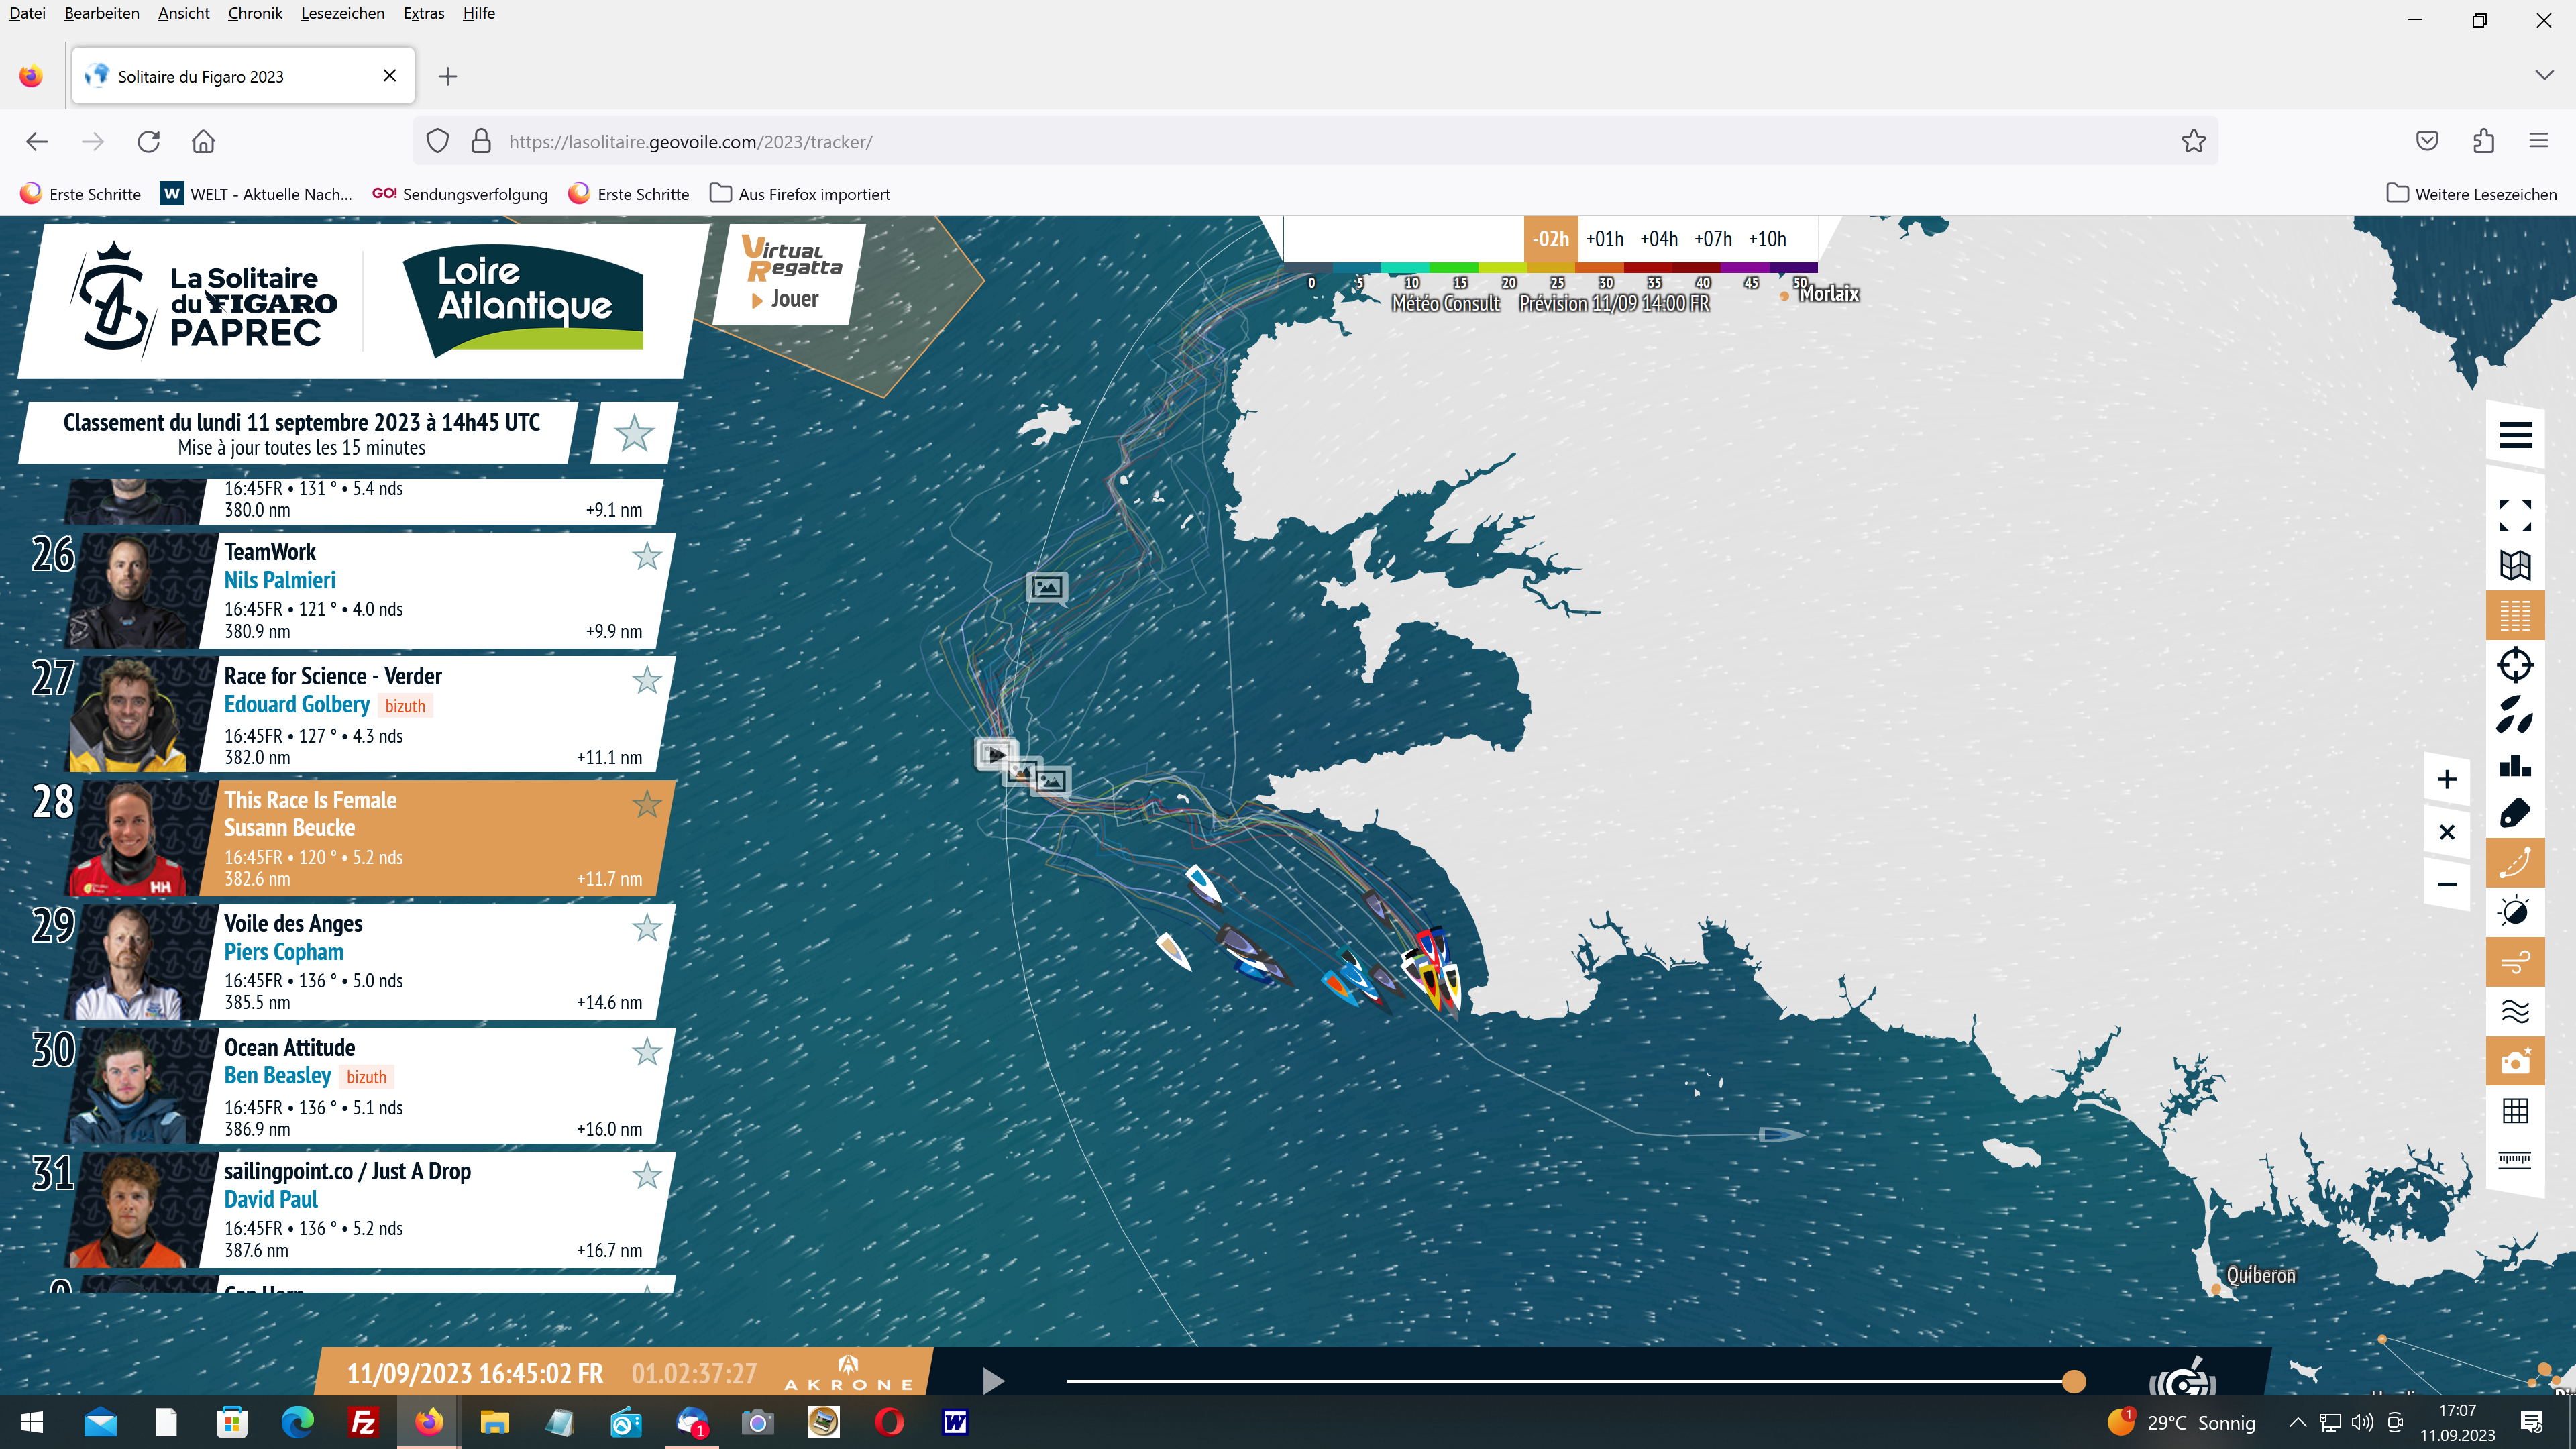Favorite TeamWork Nils Palmieri star

(647, 556)
